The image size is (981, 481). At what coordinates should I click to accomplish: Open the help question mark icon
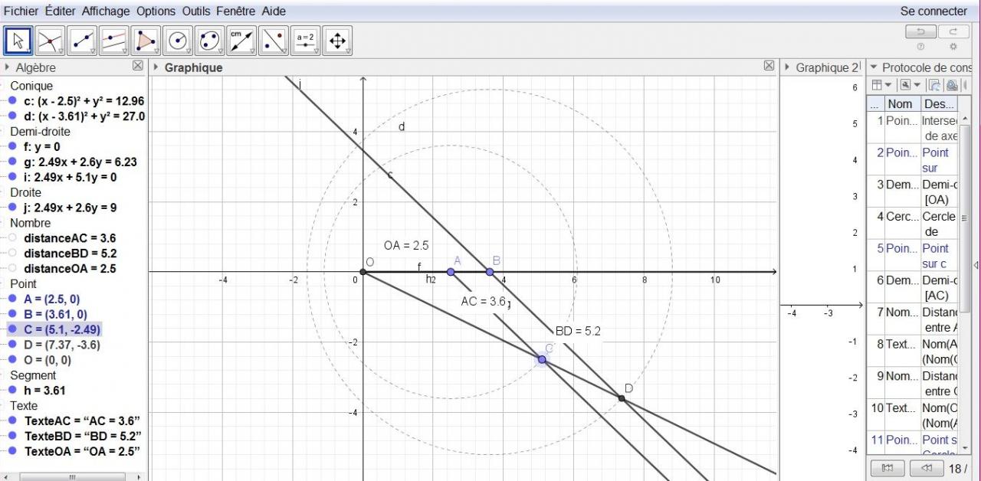point(920,47)
